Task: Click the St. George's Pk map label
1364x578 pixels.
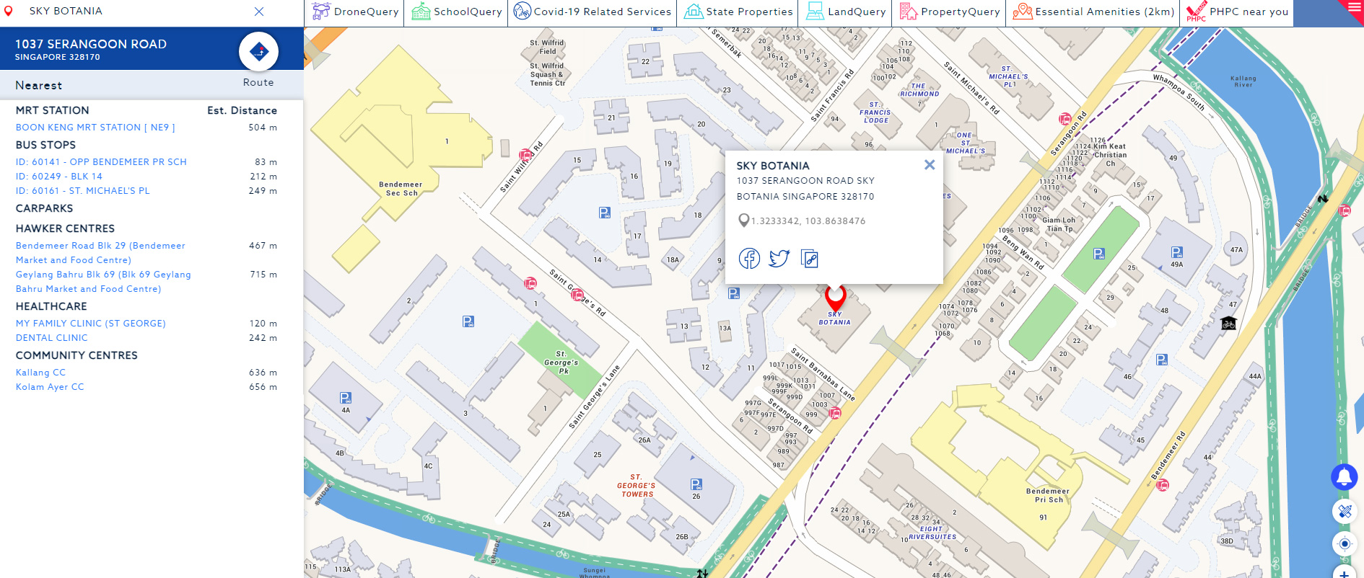Action: pyautogui.click(x=561, y=363)
